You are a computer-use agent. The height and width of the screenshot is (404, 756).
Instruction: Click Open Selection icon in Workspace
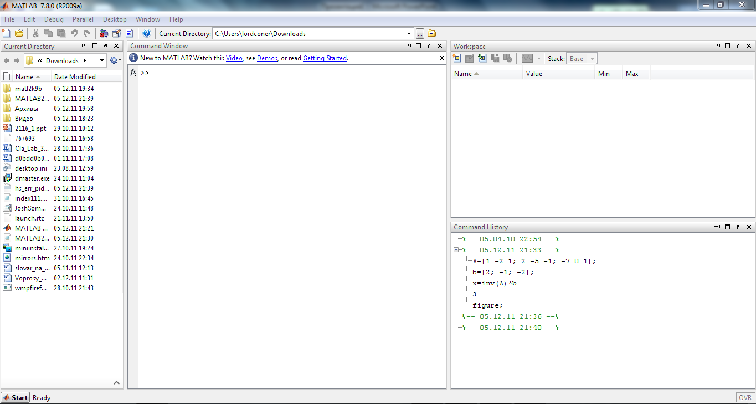(x=470, y=58)
